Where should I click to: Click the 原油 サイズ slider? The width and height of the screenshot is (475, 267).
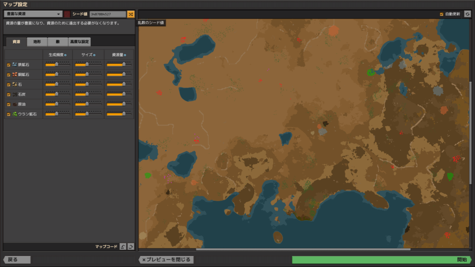88,104
